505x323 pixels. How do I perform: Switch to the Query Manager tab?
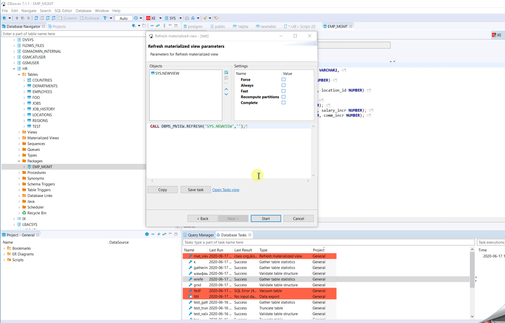pyautogui.click(x=200, y=235)
